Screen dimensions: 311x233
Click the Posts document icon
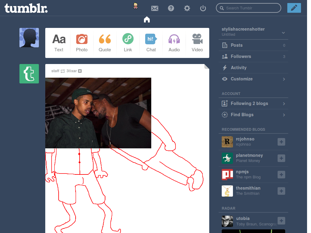coord(225,45)
